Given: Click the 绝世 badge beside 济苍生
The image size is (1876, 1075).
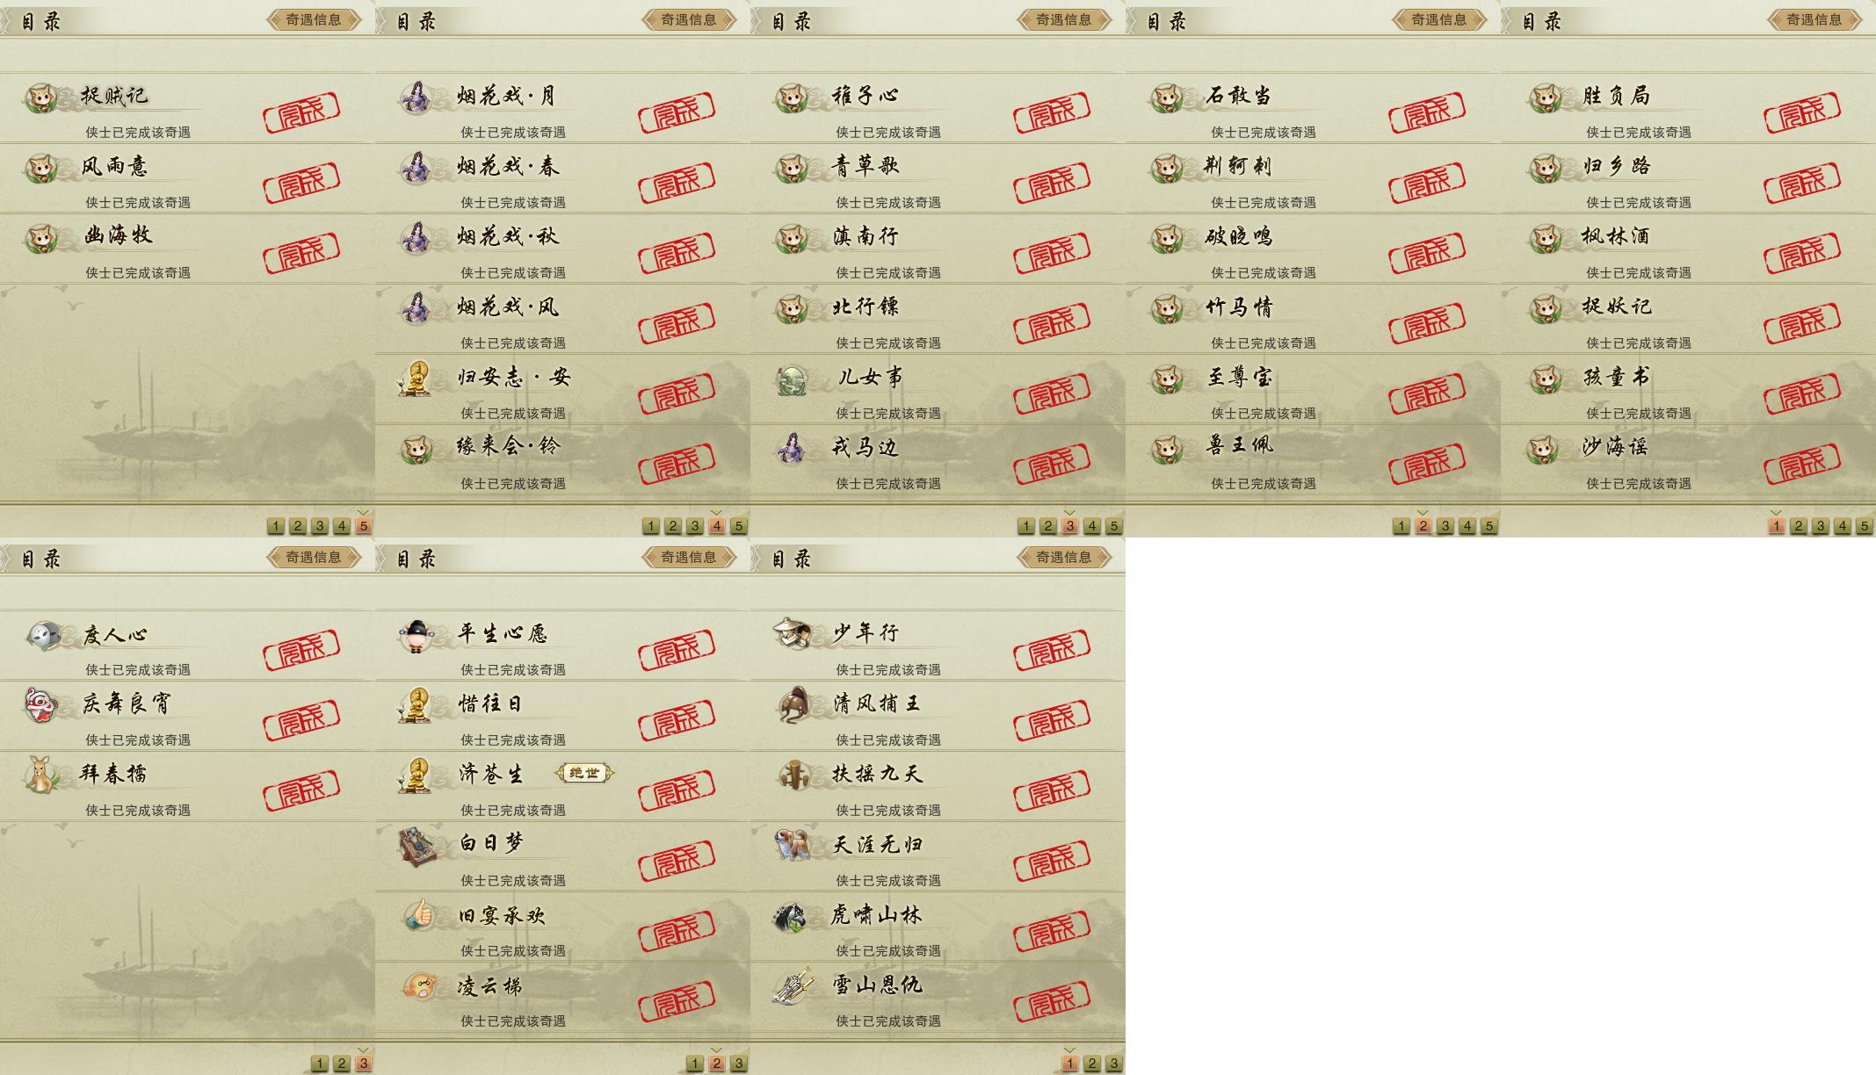Looking at the screenshot, I should click(584, 773).
